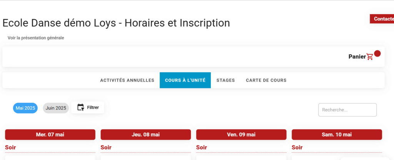Select the Sam. 10 mai day header

tap(337, 135)
